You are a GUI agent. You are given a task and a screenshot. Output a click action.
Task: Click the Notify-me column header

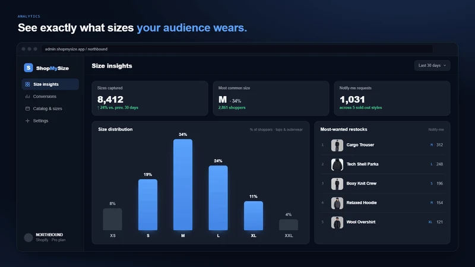436,129
